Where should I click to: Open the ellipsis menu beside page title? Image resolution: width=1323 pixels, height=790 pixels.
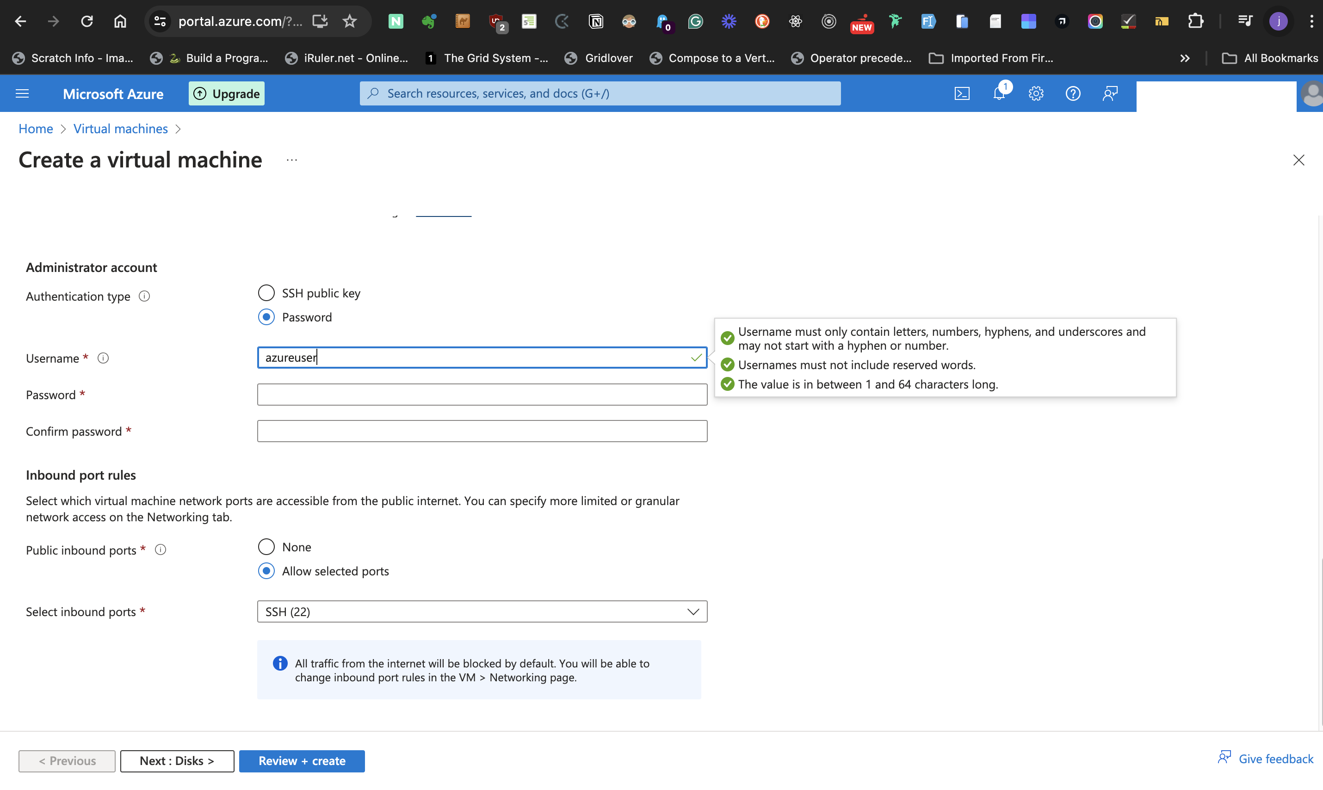[292, 160]
